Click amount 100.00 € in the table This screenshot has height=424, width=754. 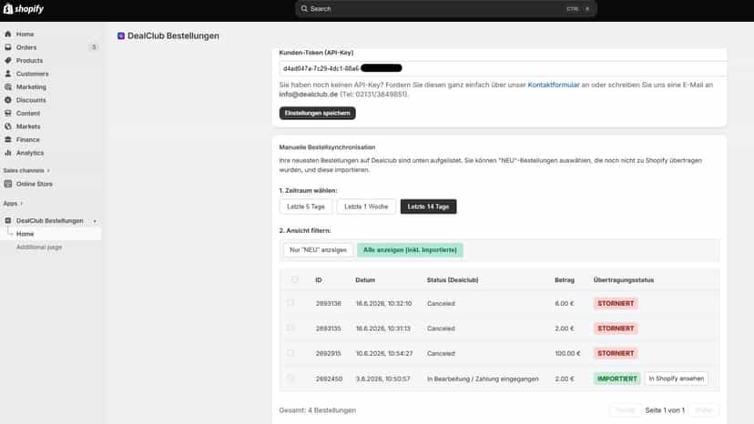tap(567, 353)
